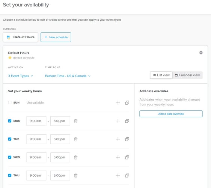
Task: Delete the Wednesday time interval
Action: pyautogui.click(x=76, y=157)
